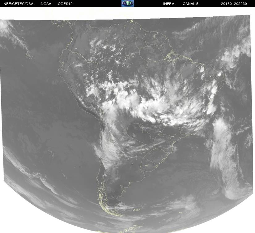Click the INPE/CPTEC/DSA header text
The height and width of the screenshot is (233, 255).
click(18, 4)
